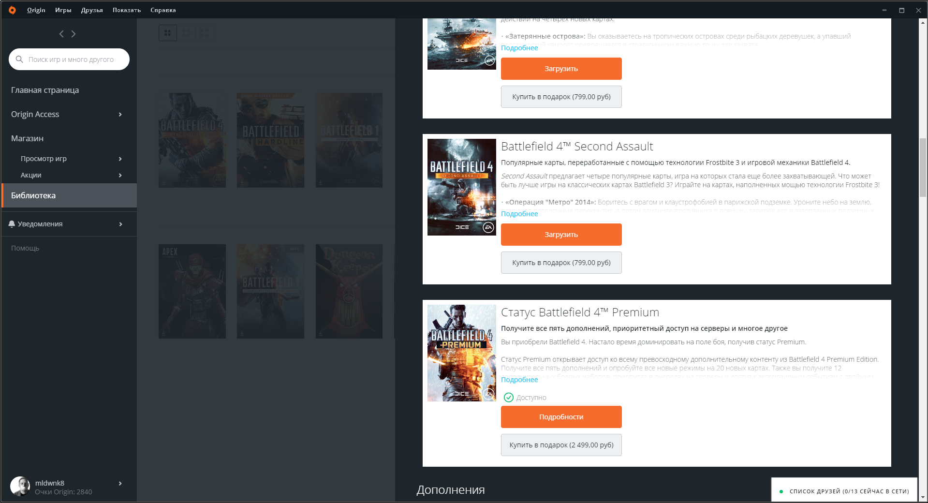The height and width of the screenshot is (503, 928).
Task: Click the naval expansion cover art
Action: pos(462,44)
